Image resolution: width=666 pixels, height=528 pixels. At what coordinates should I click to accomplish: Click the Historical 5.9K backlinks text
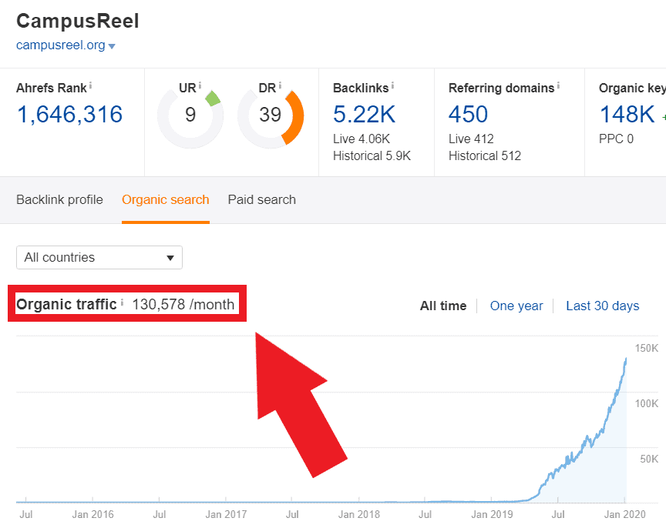point(372,155)
